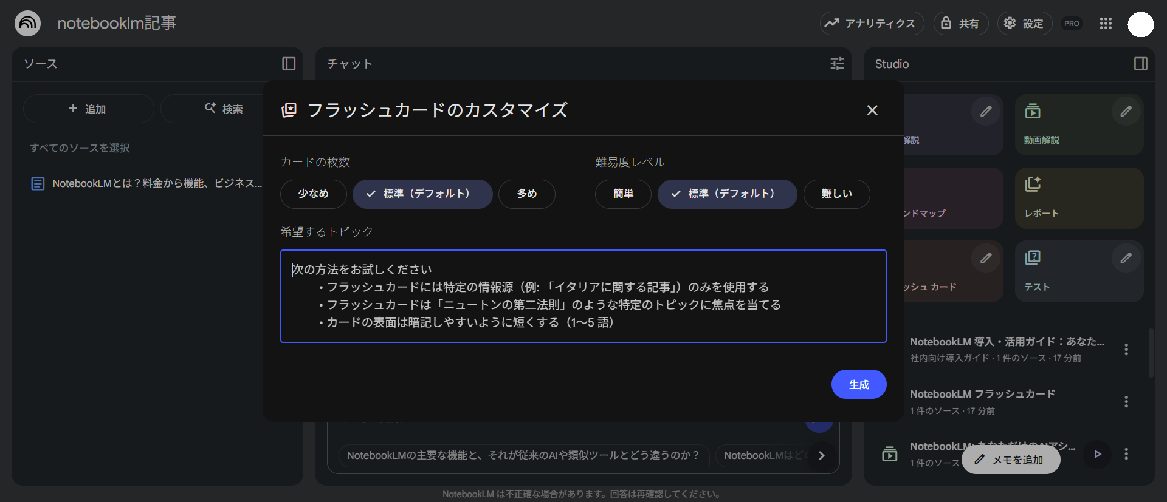The height and width of the screenshot is (502, 1167).
Task: Click メモを追加 add note button
Action: [x=1011, y=460]
